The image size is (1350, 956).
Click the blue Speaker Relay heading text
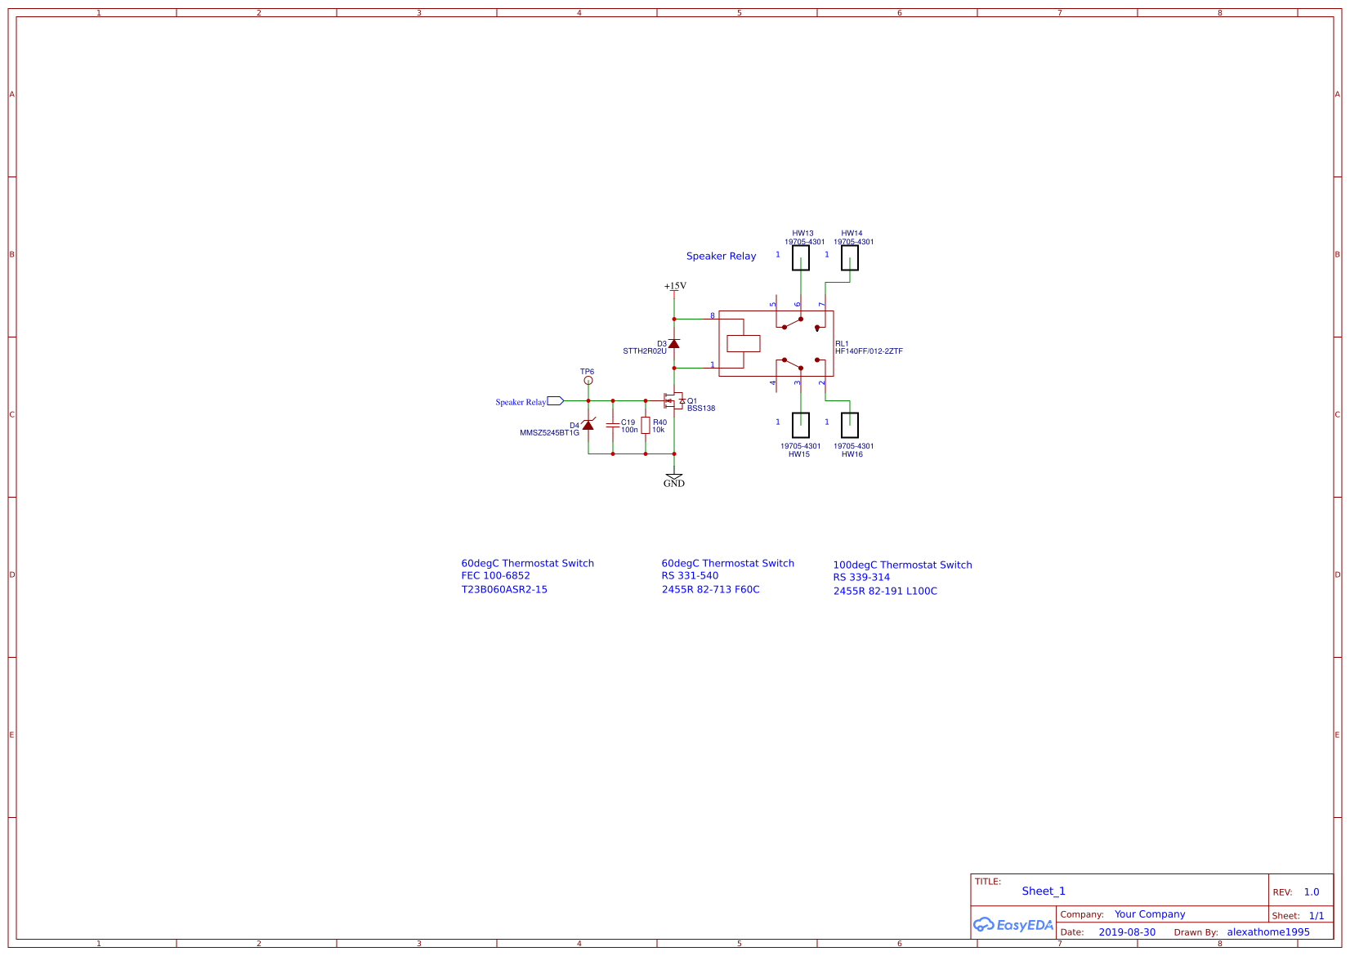[721, 256]
